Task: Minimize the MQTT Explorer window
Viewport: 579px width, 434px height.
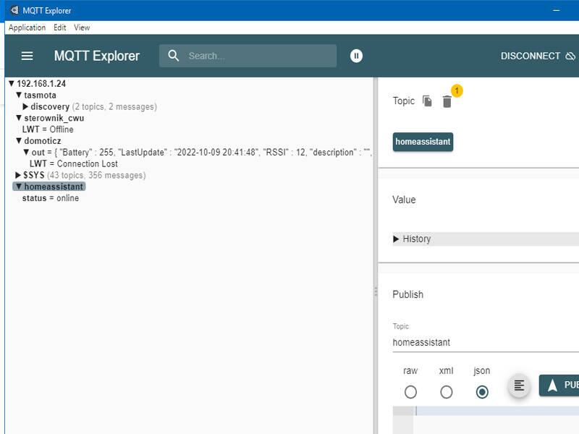Action: click(557, 10)
